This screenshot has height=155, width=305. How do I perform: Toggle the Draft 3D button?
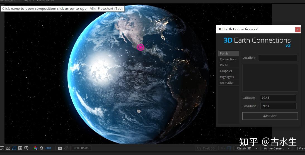206,148
